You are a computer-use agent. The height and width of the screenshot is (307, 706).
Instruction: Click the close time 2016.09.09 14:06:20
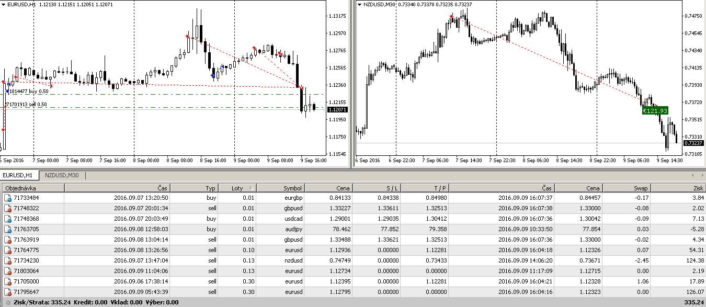coord(526,261)
